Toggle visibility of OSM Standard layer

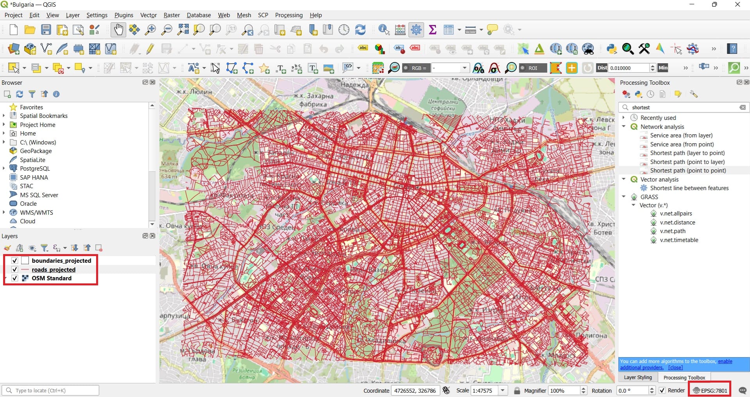[x=15, y=278]
